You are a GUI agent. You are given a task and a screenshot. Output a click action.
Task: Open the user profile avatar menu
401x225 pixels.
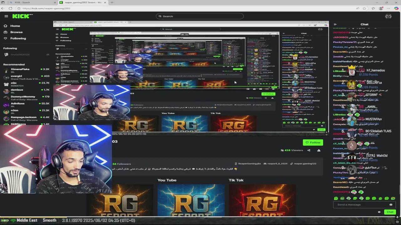click(388, 16)
